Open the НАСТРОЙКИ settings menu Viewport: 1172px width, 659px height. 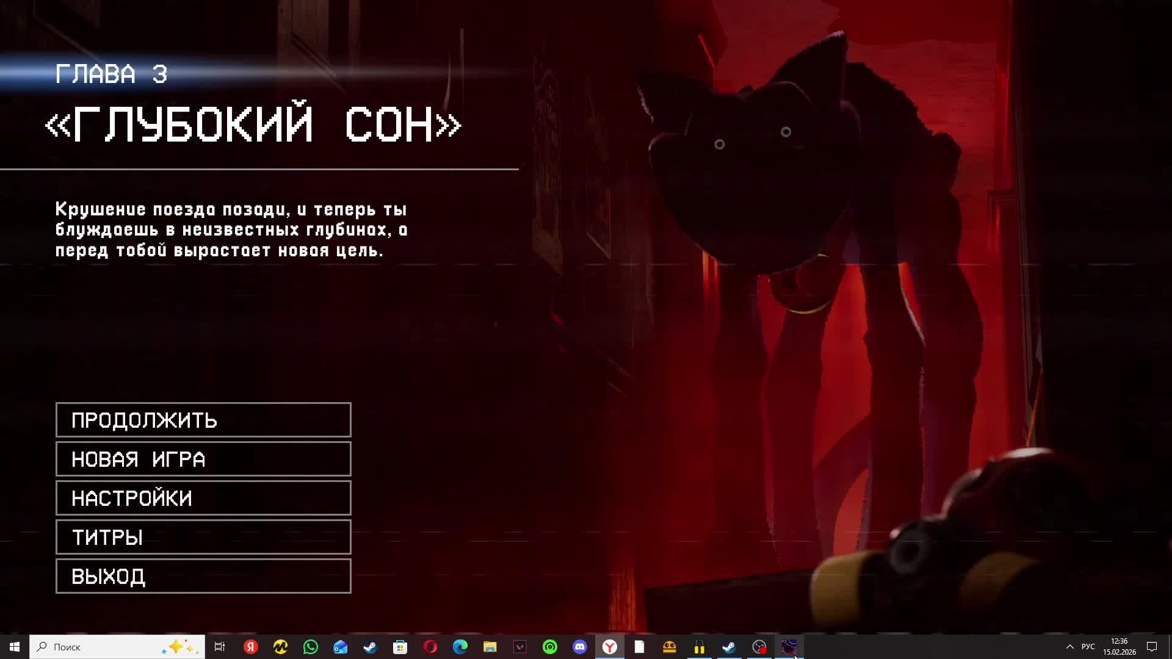[203, 498]
